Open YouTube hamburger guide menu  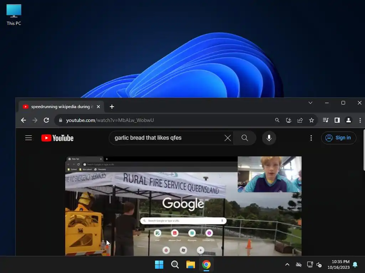[x=29, y=138]
